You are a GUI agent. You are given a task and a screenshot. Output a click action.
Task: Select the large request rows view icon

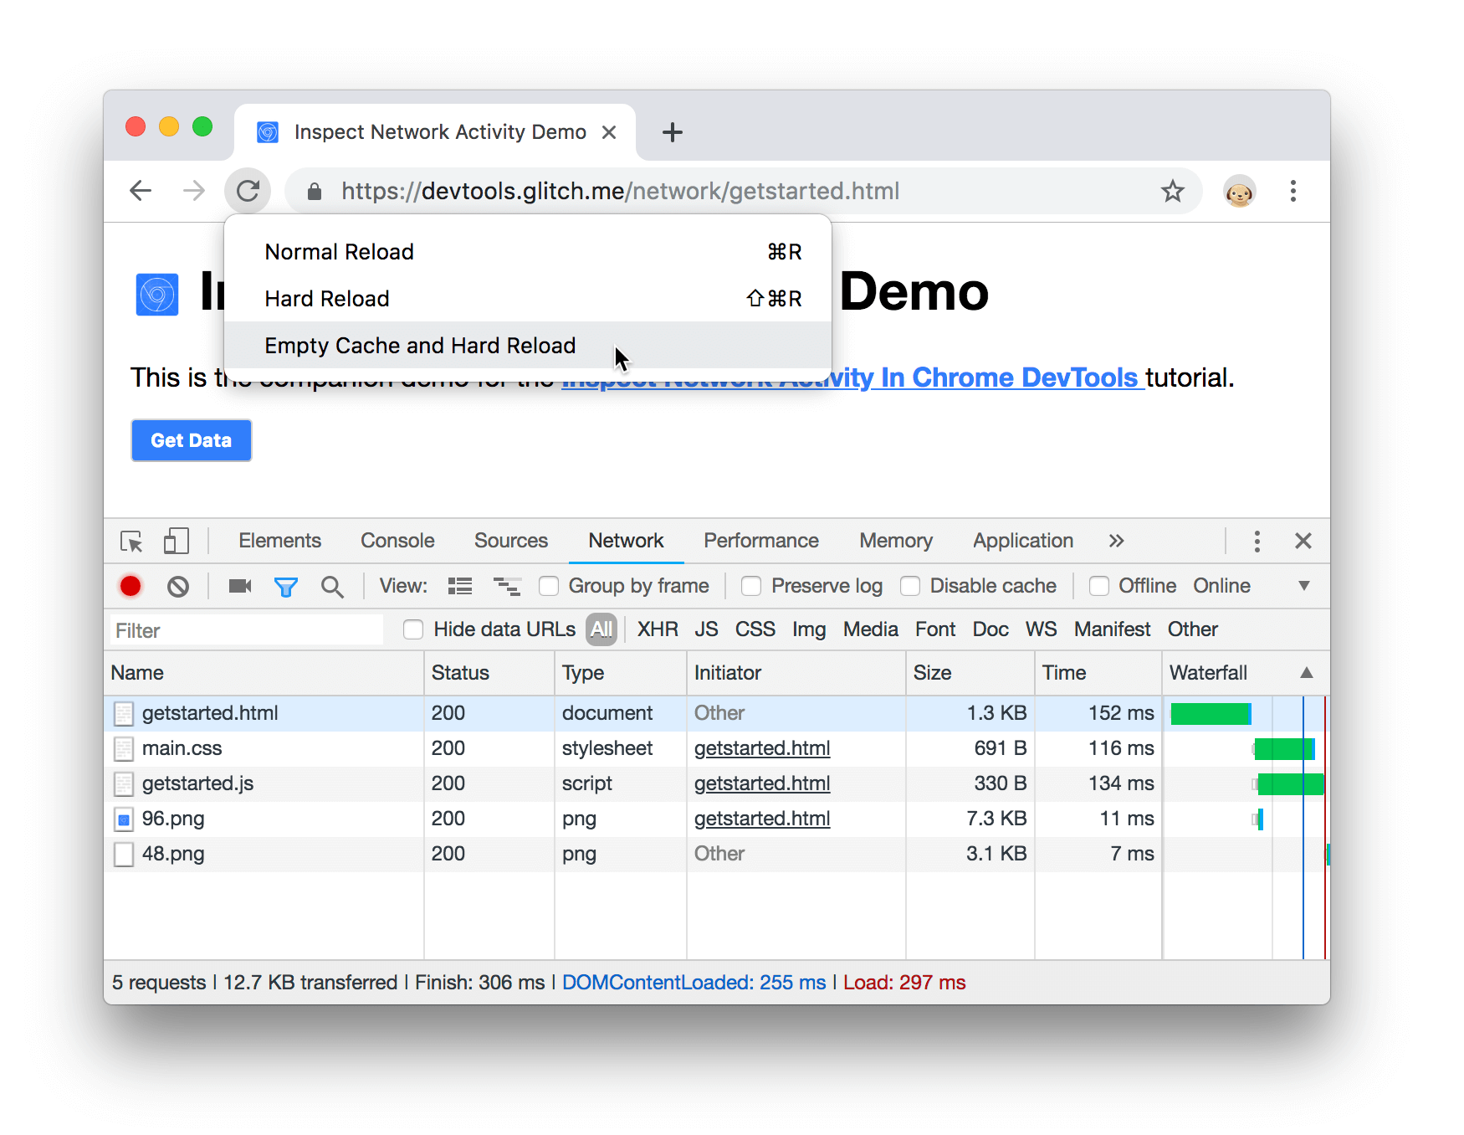pyautogui.click(x=460, y=586)
